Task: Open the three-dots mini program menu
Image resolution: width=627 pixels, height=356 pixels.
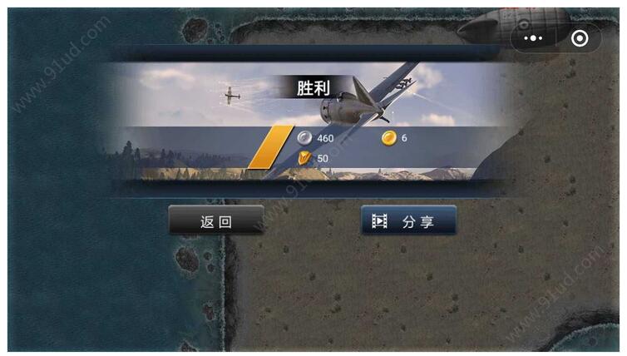Action: (533, 38)
